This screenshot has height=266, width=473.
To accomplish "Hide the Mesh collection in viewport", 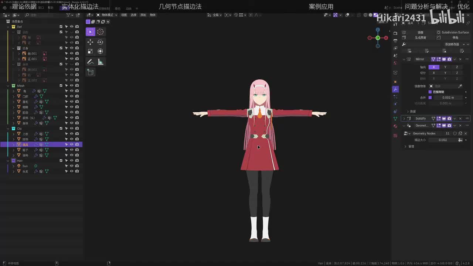I will click(x=72, y=86).
